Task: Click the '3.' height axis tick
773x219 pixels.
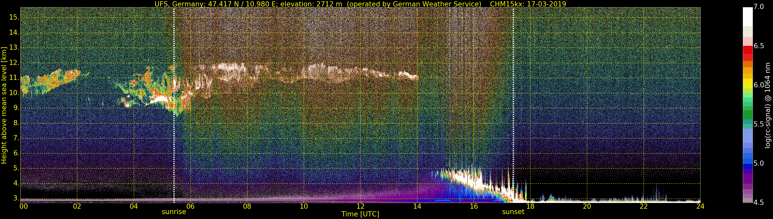Action: point(16,198)
